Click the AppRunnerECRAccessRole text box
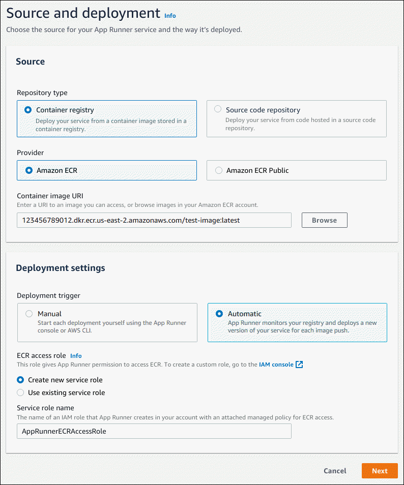404x485 pixels. point(154,431)
